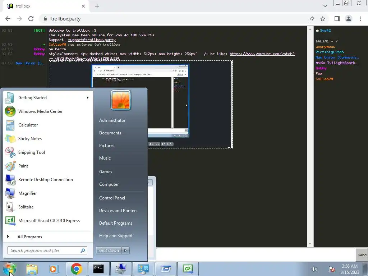368x276 pixels.
Task: Switch to Chrome in the taskbar
Action: click(x=76, y=269)
